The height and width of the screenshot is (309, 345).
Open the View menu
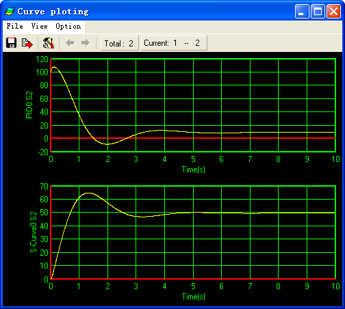coord(39,27)
